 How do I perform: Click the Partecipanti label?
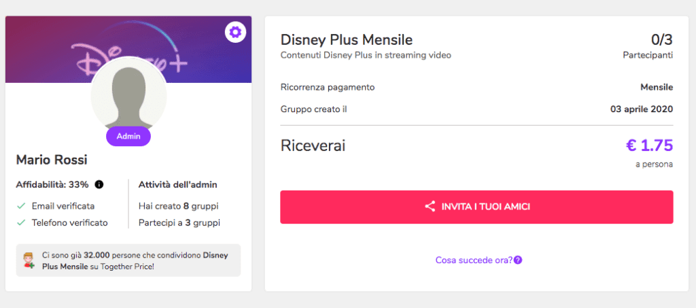click(648, 56)
